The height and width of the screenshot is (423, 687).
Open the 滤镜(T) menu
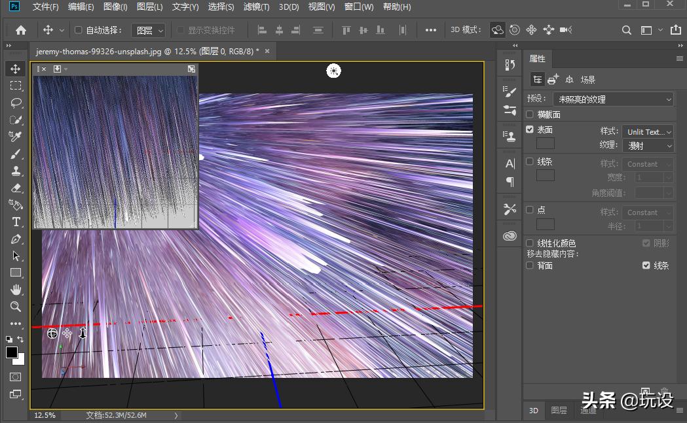(256, 7)
